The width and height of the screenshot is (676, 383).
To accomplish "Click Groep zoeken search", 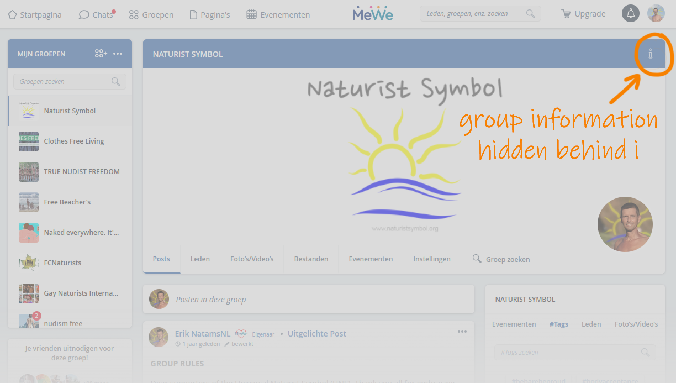I will pos(501,259).
